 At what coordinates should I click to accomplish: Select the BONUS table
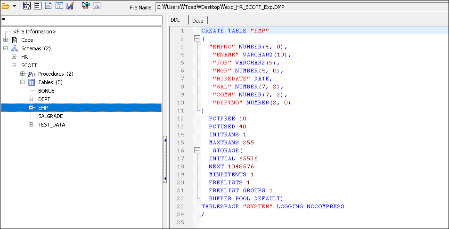[x=46, y=91]
